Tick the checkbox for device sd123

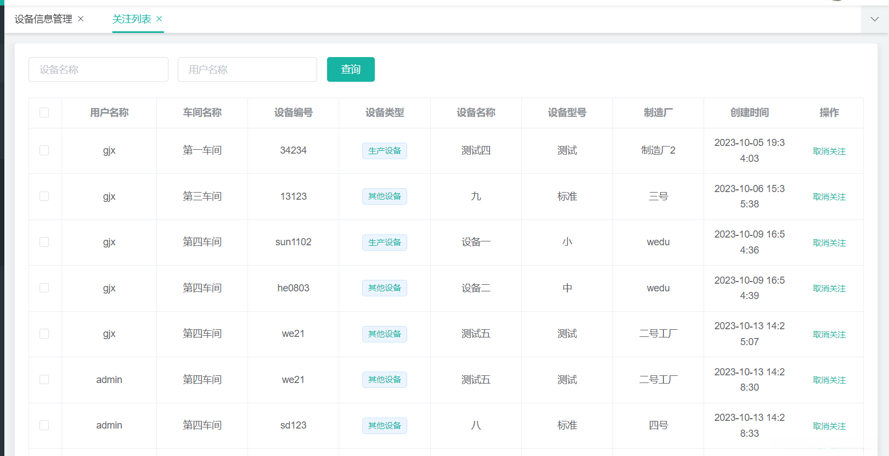pyautogui.click(x=44, y=425)
